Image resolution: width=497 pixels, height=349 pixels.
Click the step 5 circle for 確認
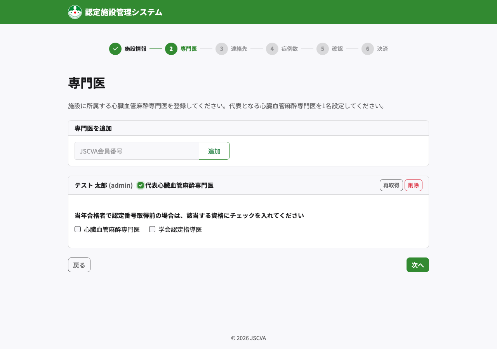[323, 49]
